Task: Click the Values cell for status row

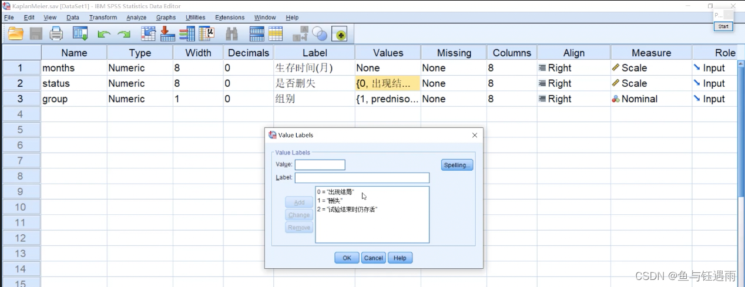Action: pyautogui.click(x=388, y=83)
